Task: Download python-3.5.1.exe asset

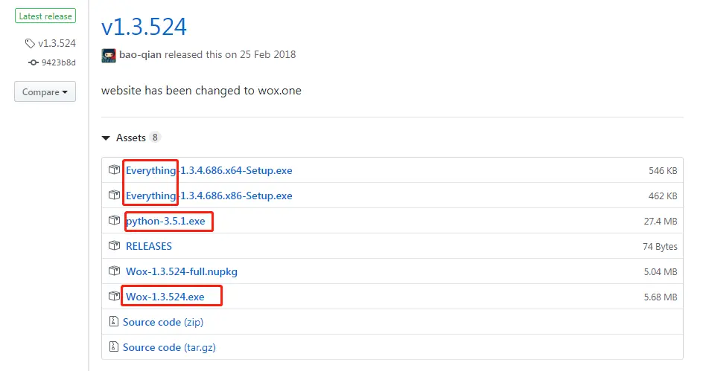Action: coord(165,221)
